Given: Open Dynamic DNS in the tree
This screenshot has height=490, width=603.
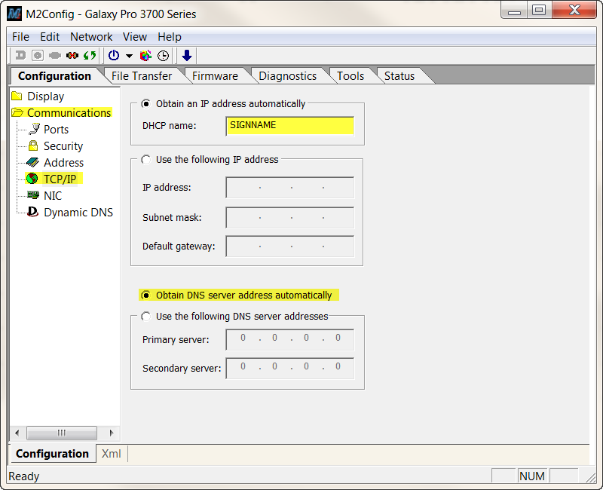Looking at the screenshot, I should click(x=78, y=213).
